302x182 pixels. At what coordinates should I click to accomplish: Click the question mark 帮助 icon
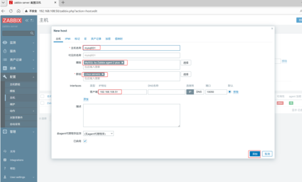(x=5, y=168)
